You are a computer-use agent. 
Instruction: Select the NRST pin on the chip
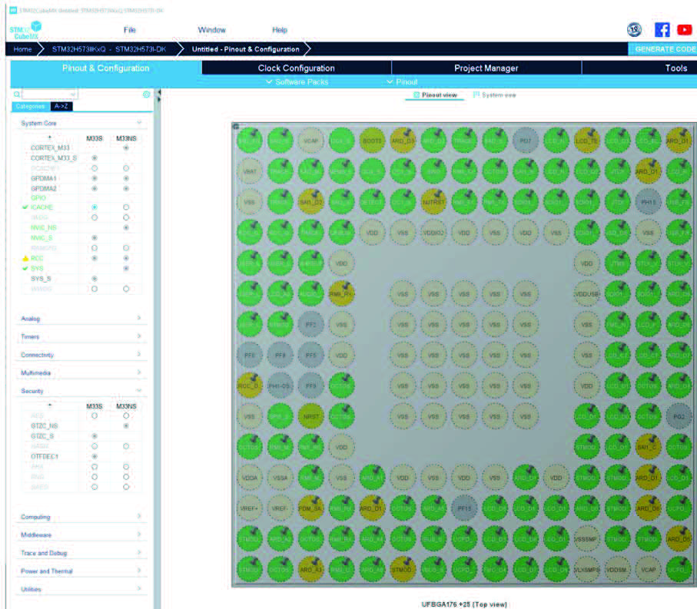310,417
